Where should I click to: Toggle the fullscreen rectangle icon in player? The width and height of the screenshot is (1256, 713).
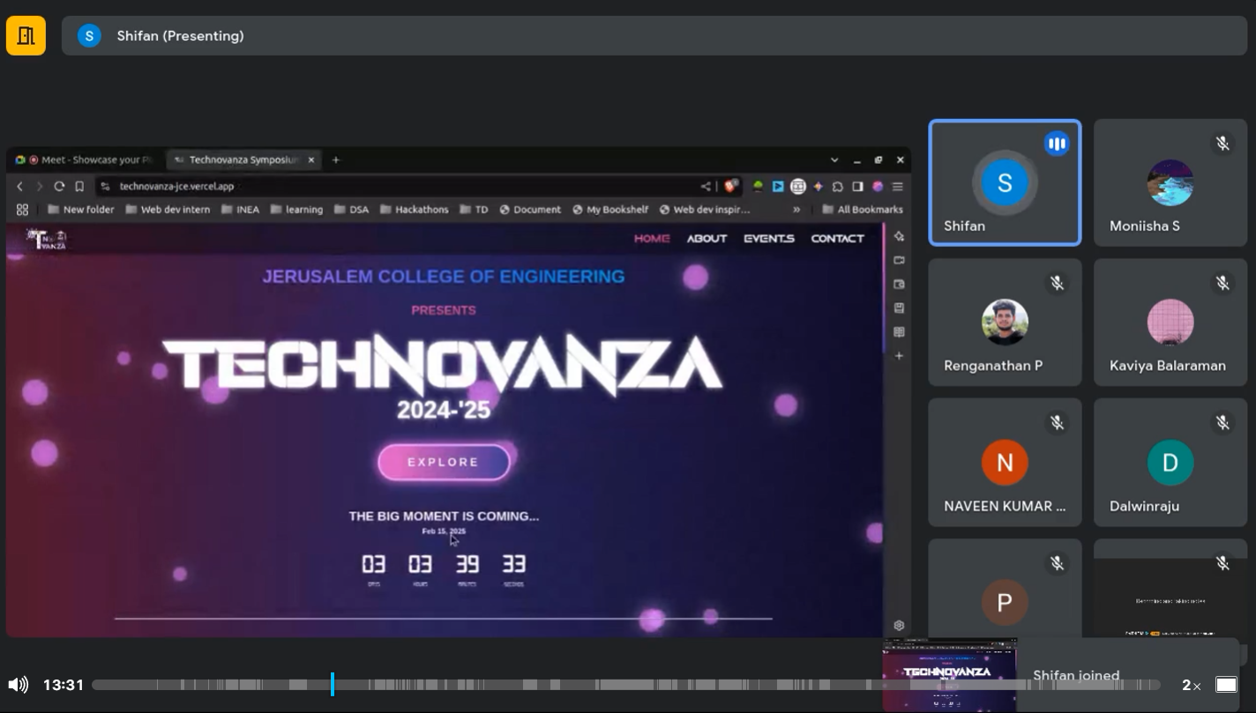(x=1226, y=685)
